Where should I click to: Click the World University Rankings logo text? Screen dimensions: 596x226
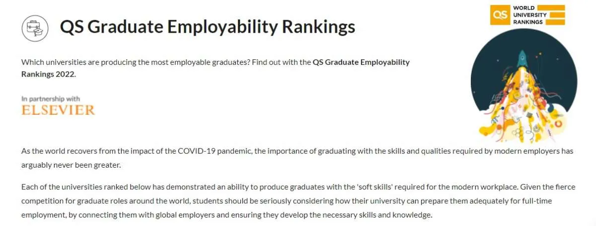(529, 15)
